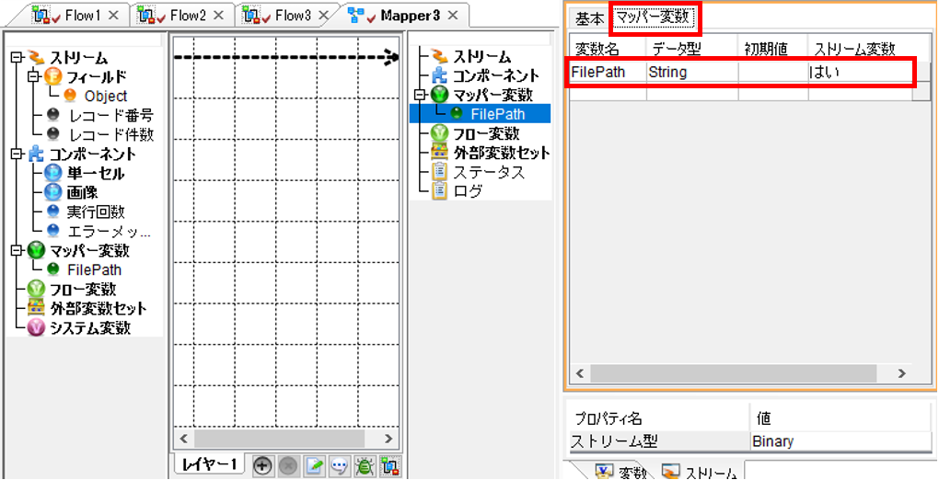Click the ステータス clipboard icon

[x=440, y=172]
